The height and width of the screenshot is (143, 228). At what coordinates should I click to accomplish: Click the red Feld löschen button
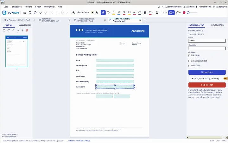[x=207, y=85]
